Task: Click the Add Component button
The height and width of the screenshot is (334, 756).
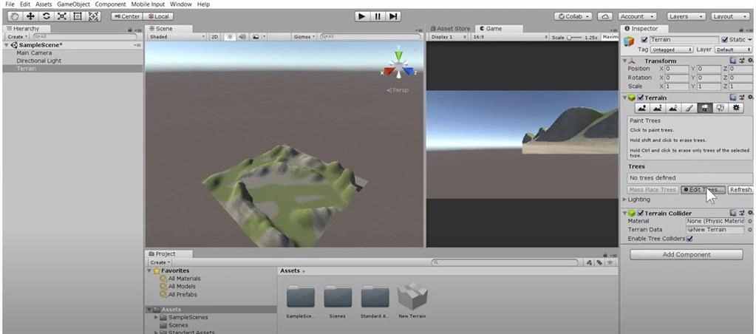Action: [x=687, y=254]
